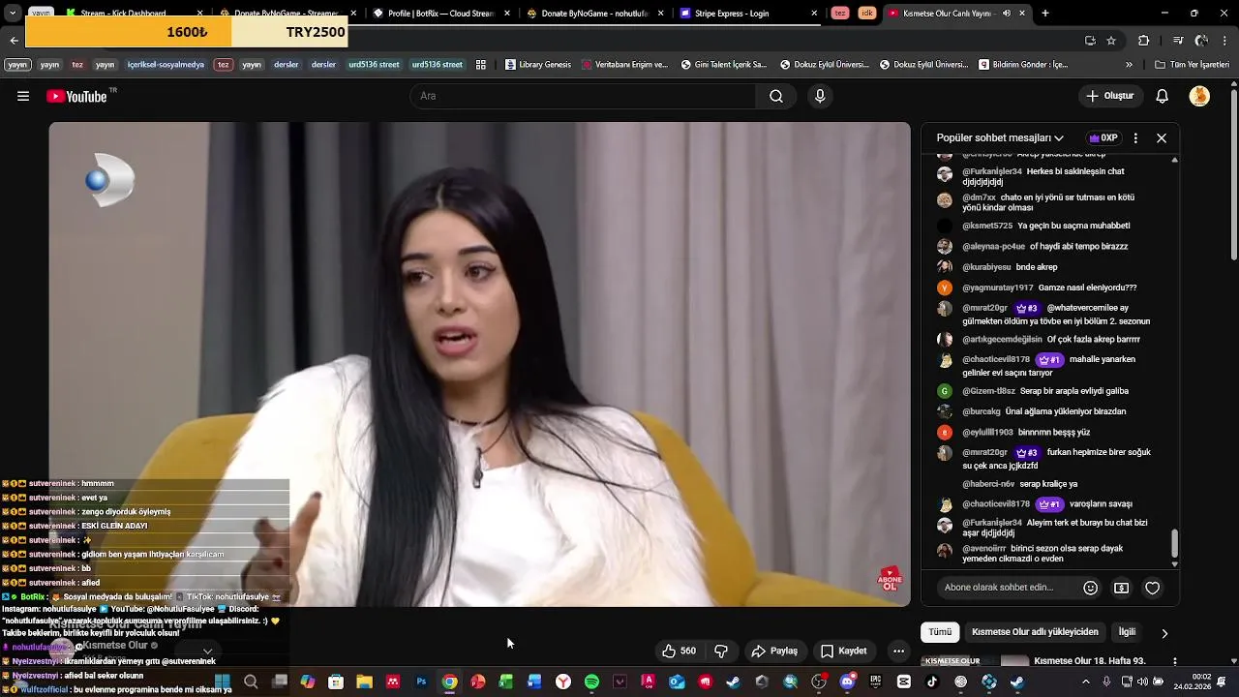Open the 0XP points badge

coord(1103,137)
